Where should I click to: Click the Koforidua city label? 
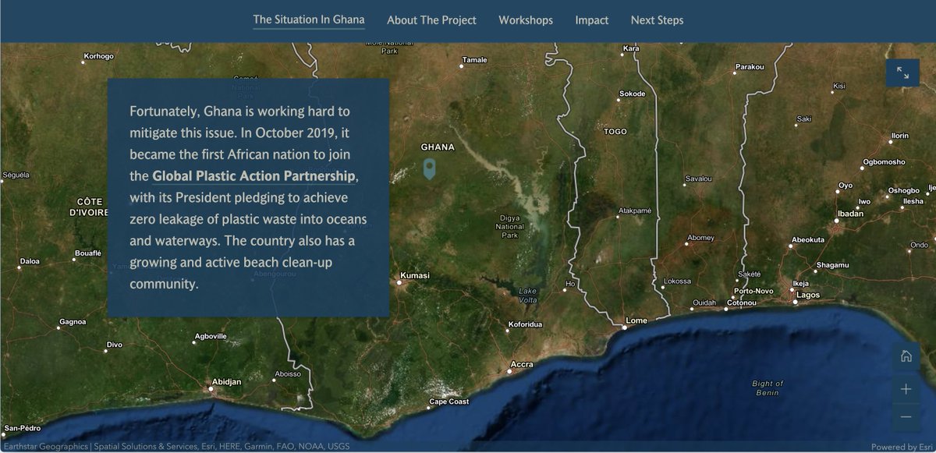tap(525, 324)
